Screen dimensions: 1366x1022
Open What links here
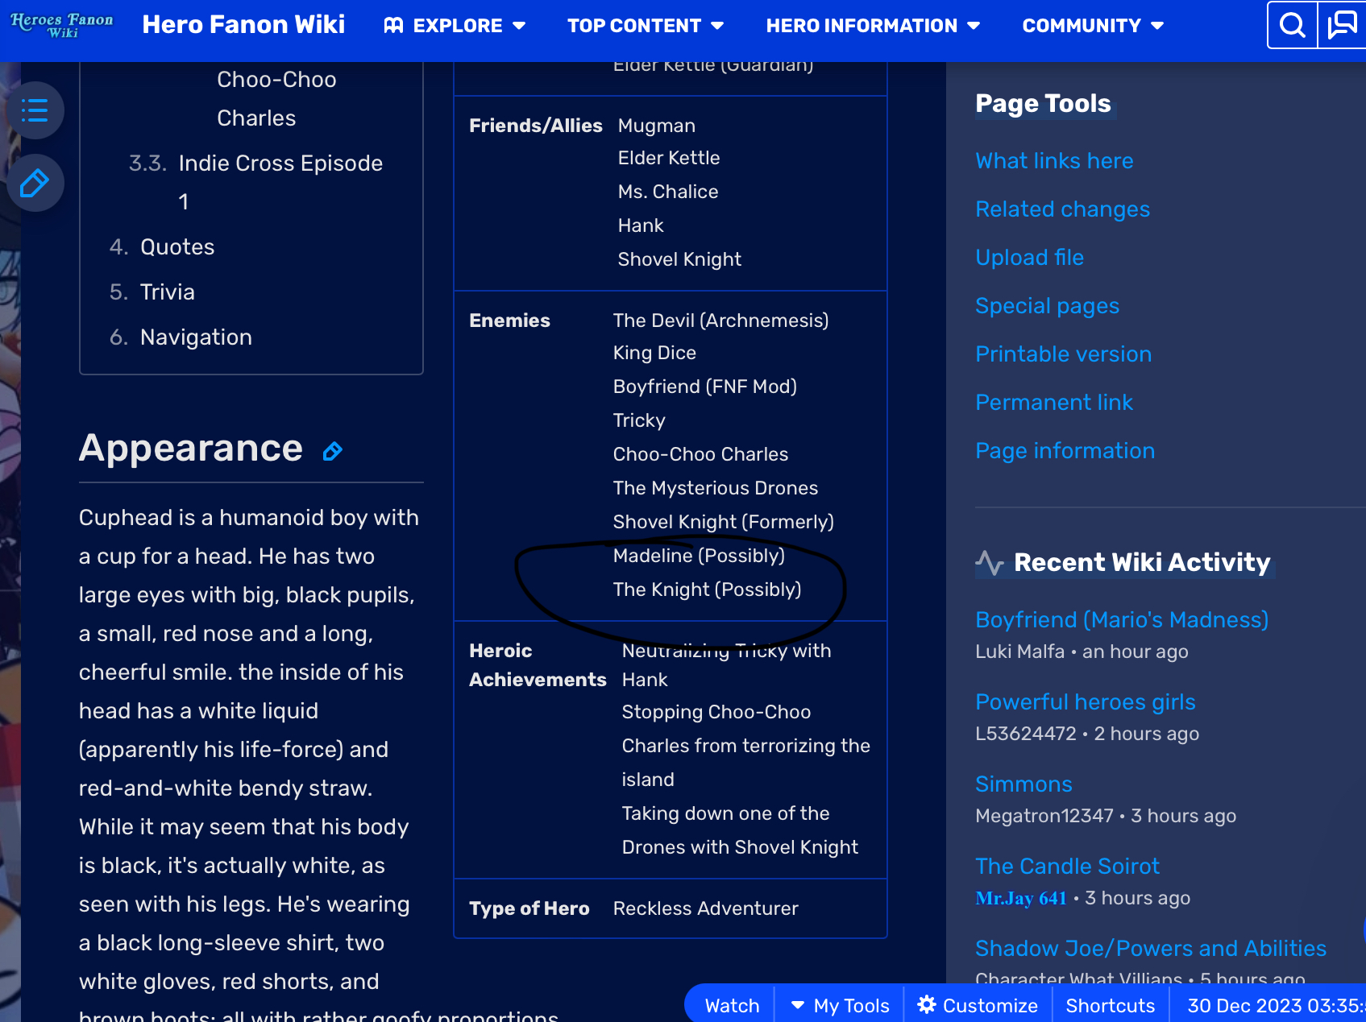pyautogui.click(x=1054, y=160)
